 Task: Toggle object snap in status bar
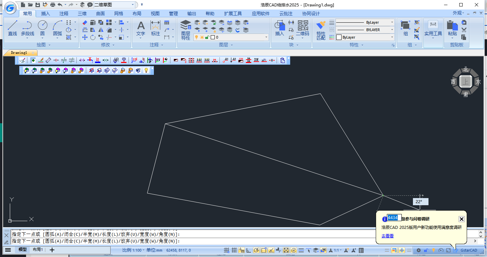click(263, 250)
